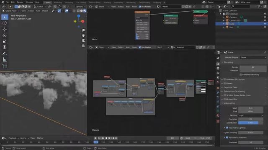Open the View Layer properties tab
Screen dimensions: 268x150
218,73
